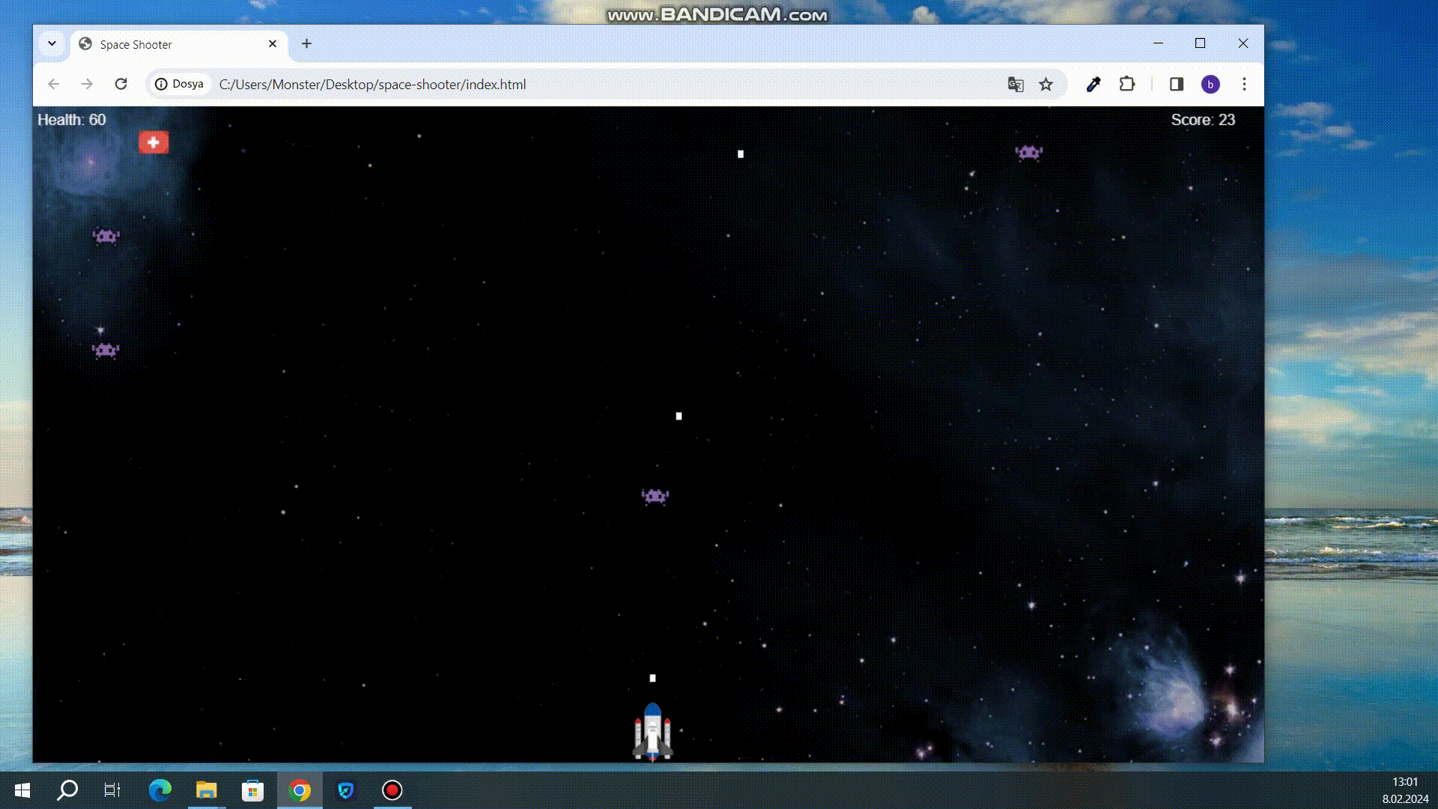Open File Explorer from the taskbar
The height and width of the screenshot is (809, 1438).
tap(206, 790)
